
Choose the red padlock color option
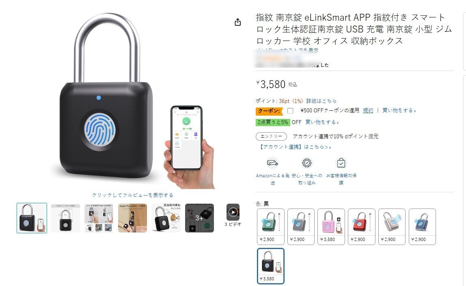pyautogui.click(x=361, y=227)
